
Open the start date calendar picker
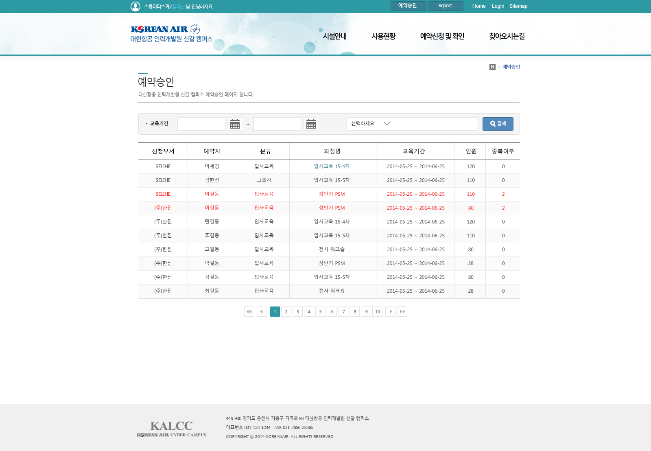235,124
